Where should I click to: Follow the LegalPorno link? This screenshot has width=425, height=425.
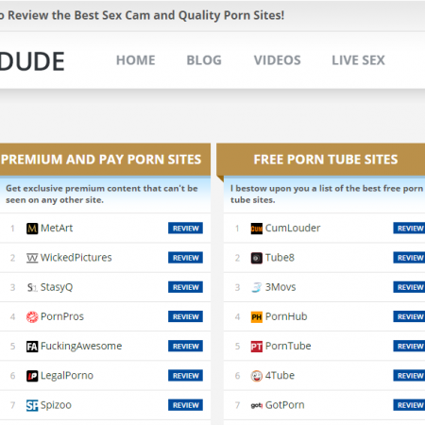67,376
